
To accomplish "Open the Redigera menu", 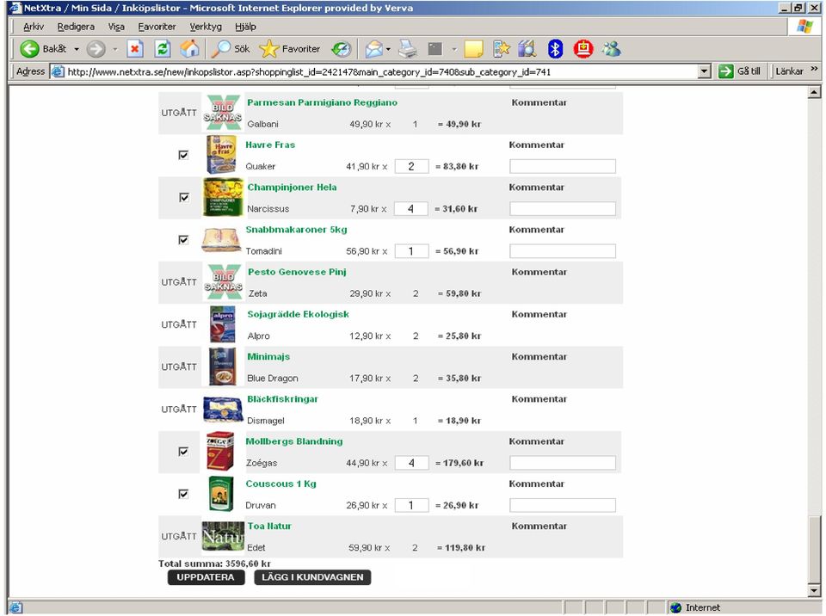I will coord(76,27).
